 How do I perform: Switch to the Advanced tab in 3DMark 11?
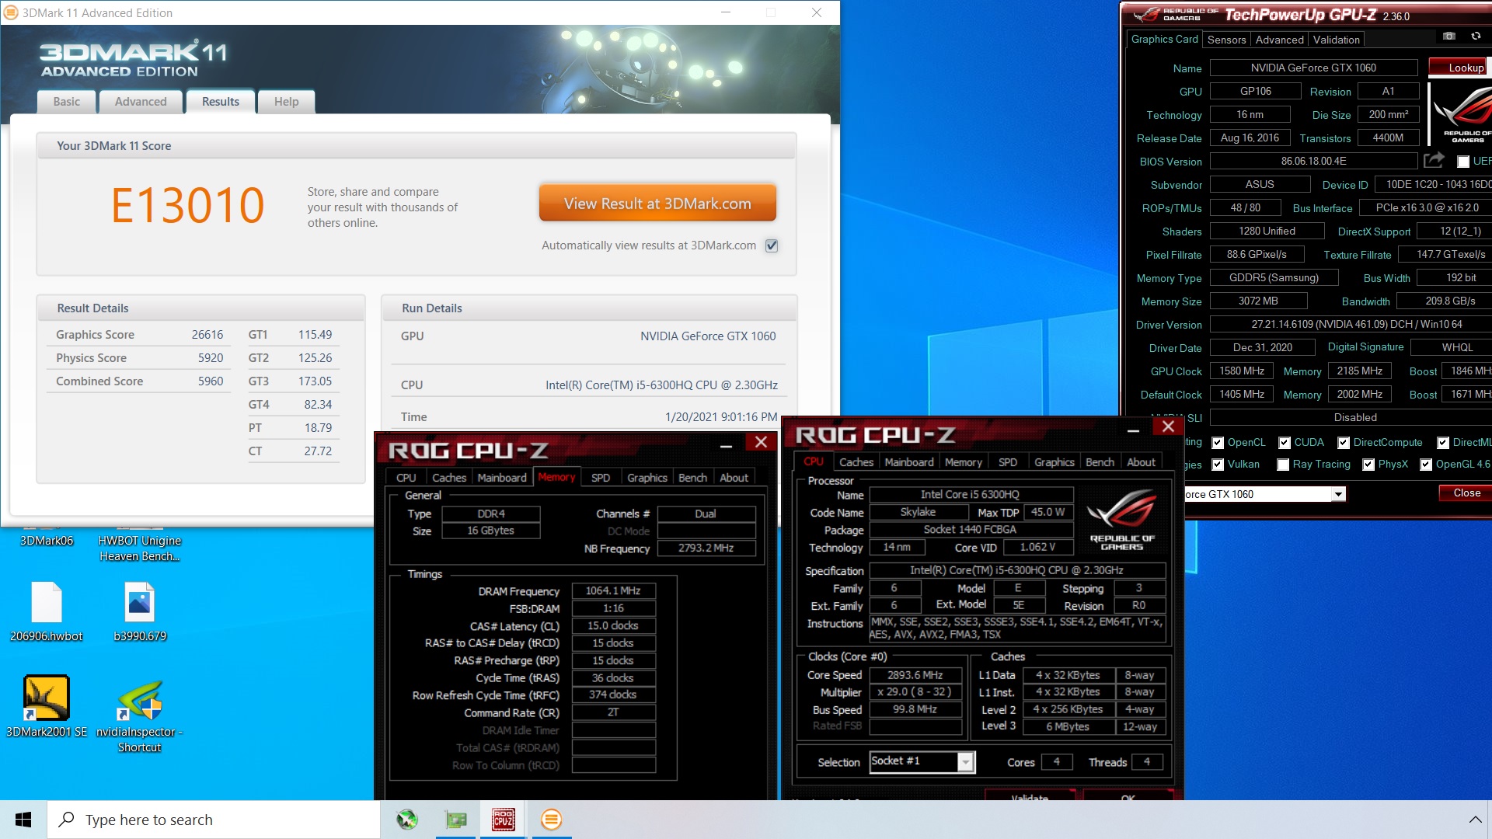click(141, 102)
